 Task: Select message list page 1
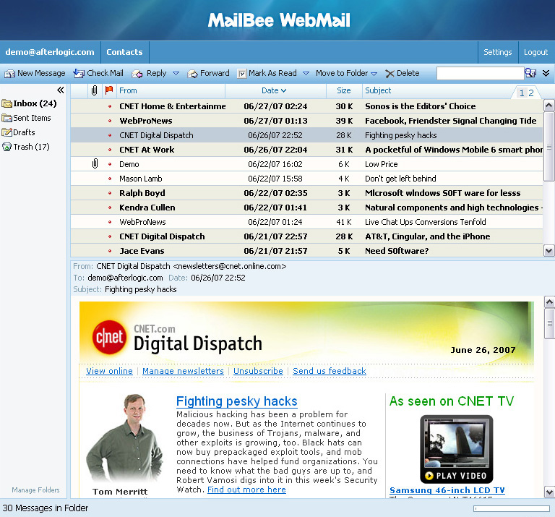pos(522,93)
